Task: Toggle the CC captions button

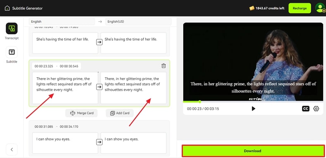Action: click(306, 109)
